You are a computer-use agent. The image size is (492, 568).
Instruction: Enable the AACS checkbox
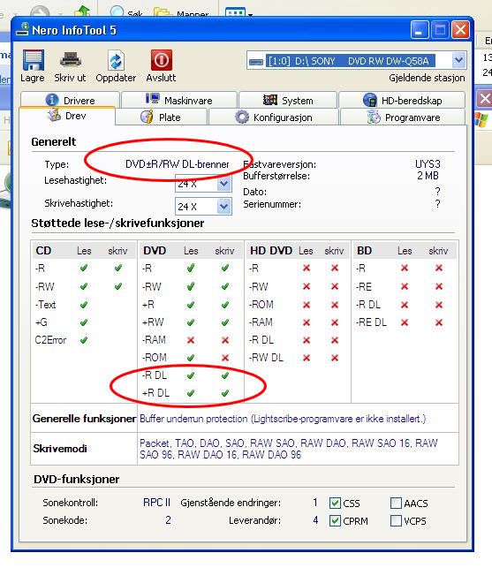[x=396, y=503]
